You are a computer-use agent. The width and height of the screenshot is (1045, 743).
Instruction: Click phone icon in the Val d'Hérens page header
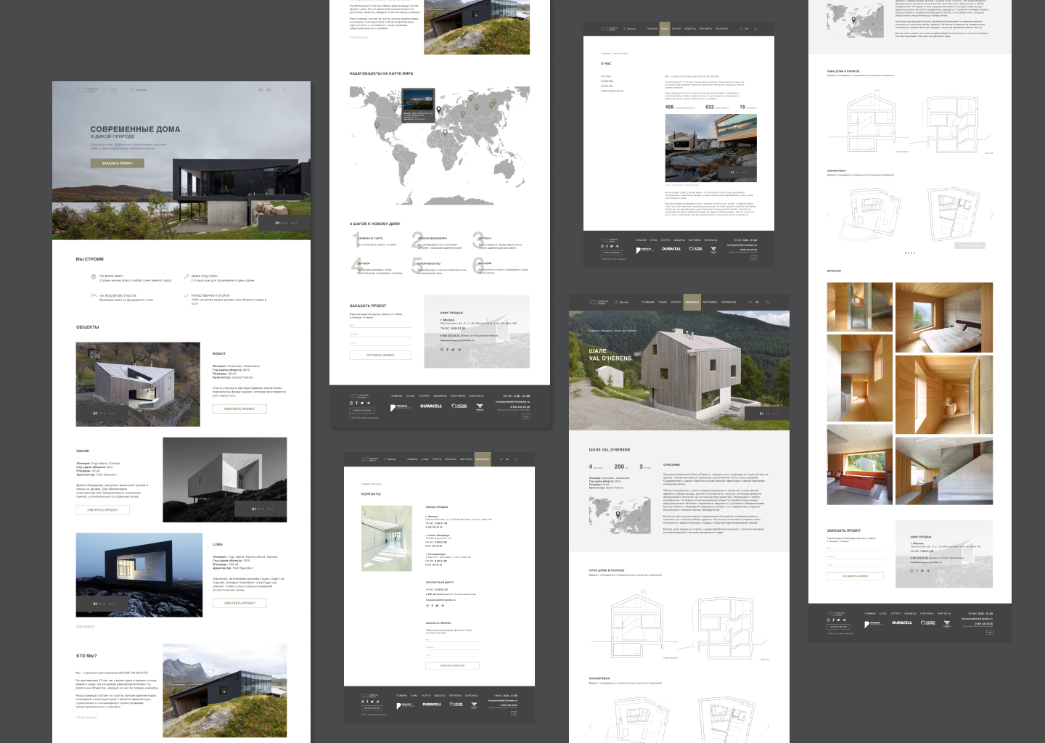pyautogui.click(x=767, y=302)
